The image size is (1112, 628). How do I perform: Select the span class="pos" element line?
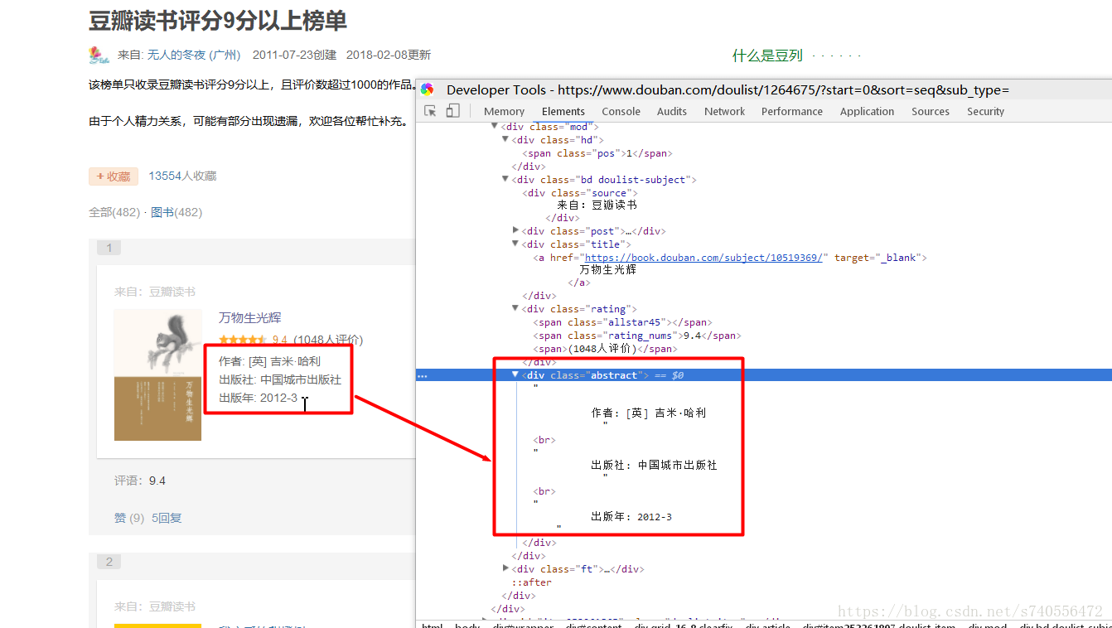tap(597, 153)
